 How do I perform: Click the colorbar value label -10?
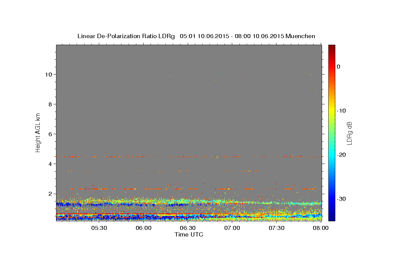pyautogui.click(x=341, y=111)
